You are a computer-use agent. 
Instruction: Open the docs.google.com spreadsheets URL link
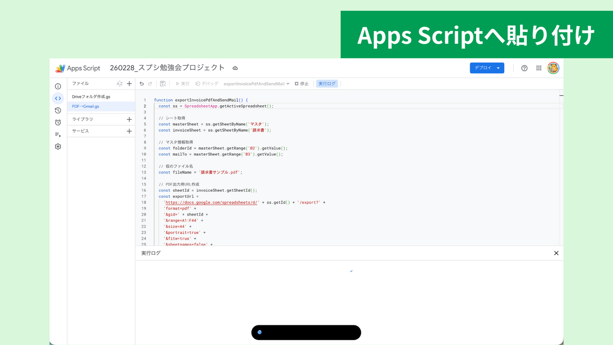(212, 202)
